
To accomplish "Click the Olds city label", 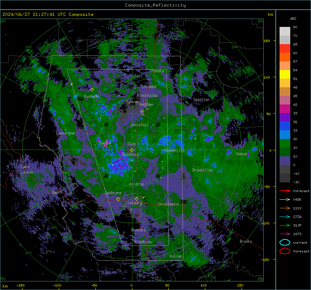I will pos(132,144).
